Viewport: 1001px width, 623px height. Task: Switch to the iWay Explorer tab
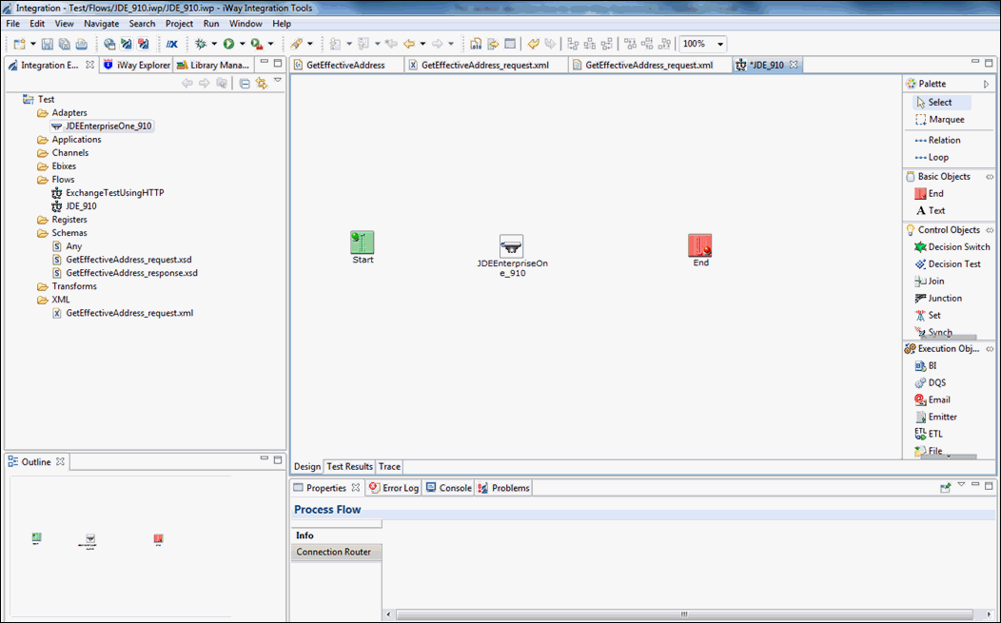pyautogui.click(x=137, y=65)
